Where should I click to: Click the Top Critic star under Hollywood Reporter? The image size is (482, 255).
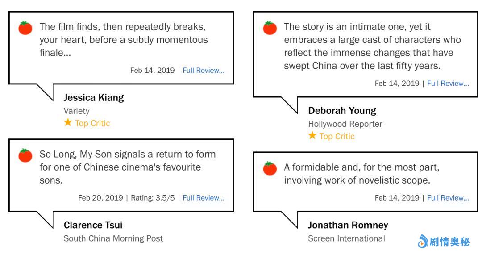(x=312, y=136)
